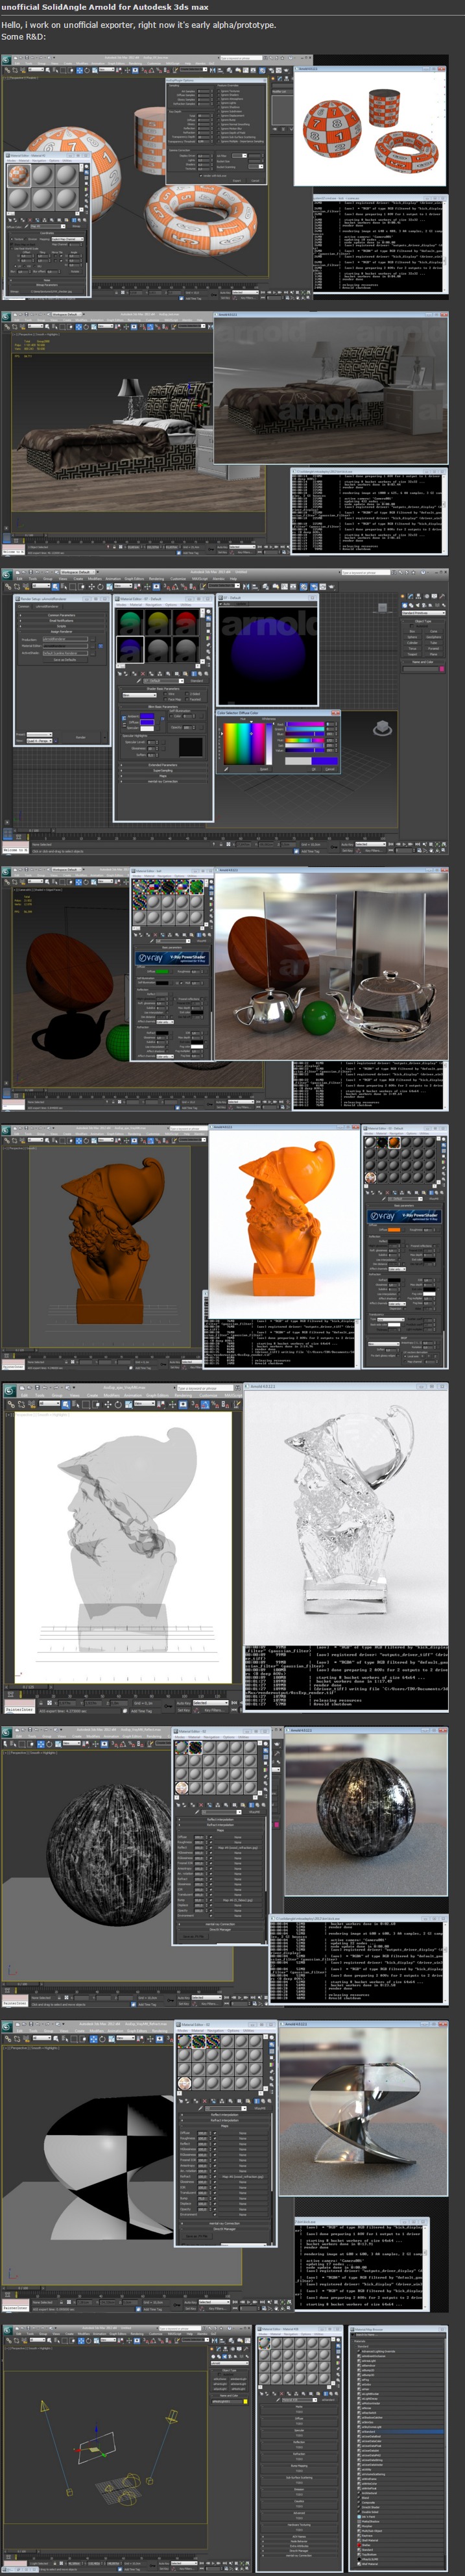Expand Maps rollout in Material Editor
The image size is (465, 2576).
163,776
